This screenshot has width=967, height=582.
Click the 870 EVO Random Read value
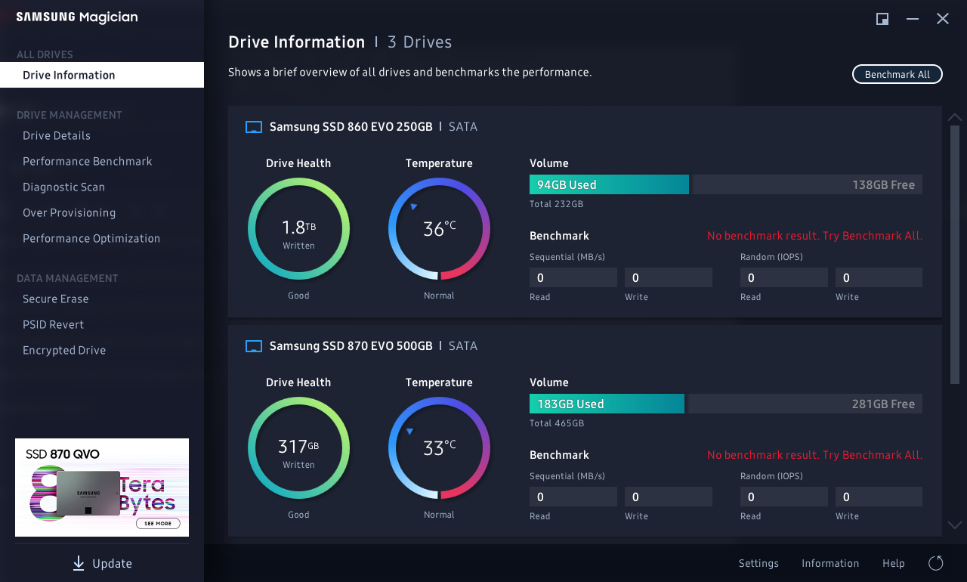click(784, 497)
